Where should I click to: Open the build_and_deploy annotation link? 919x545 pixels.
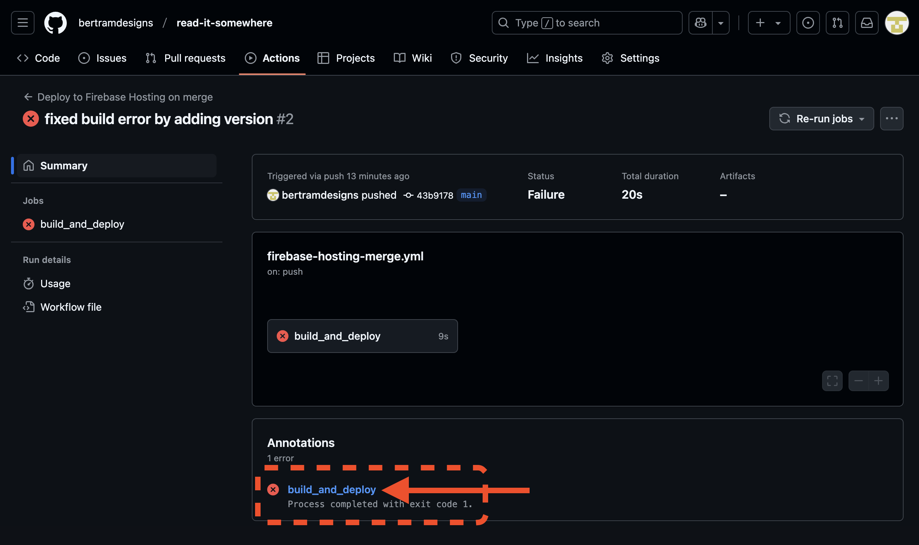pyautogui.click(x=332, y=490)
